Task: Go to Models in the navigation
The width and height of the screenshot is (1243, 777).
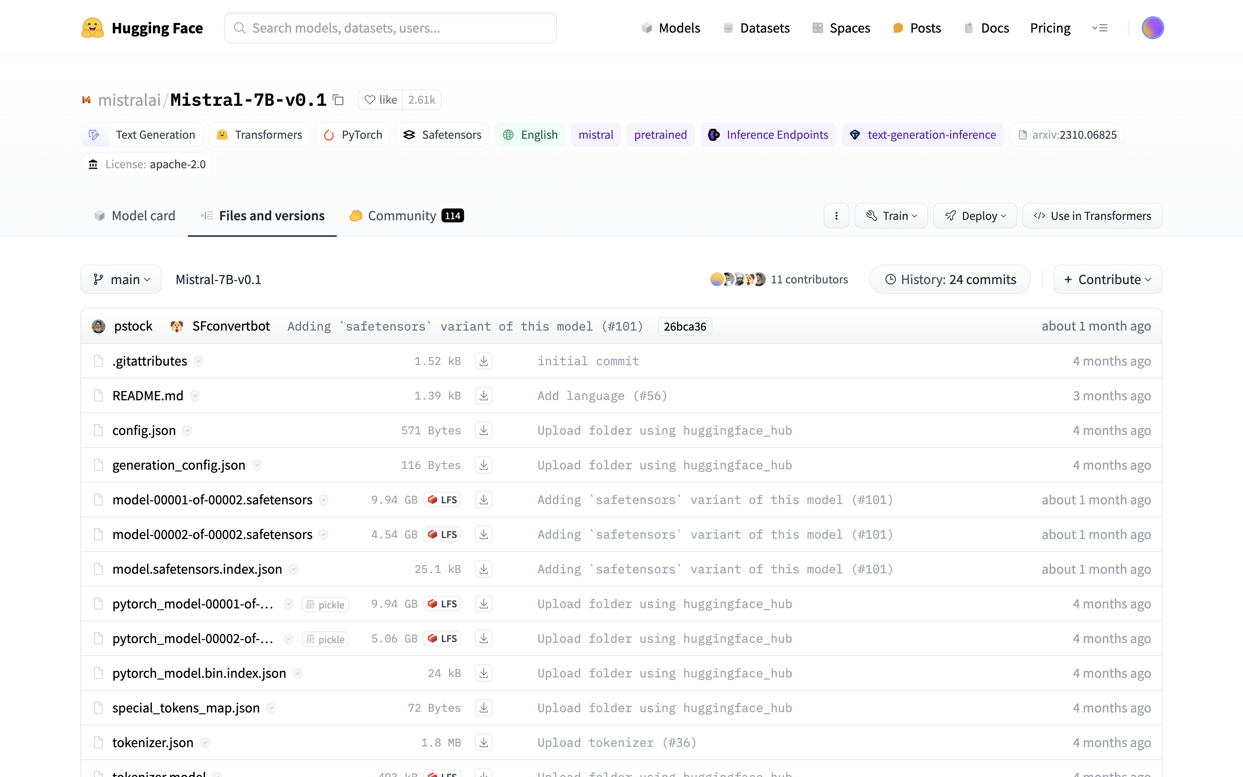Action: 671,28
